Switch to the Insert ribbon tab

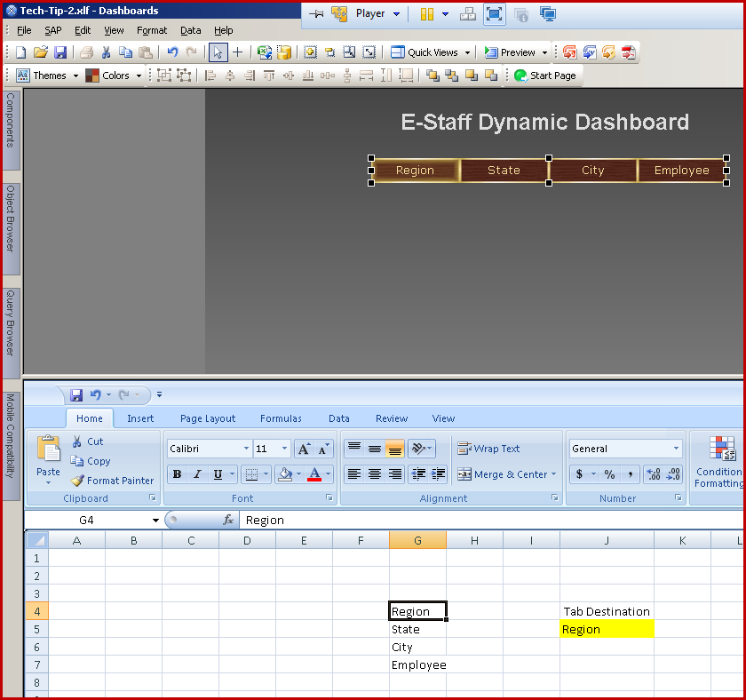(x=140, y=418)
